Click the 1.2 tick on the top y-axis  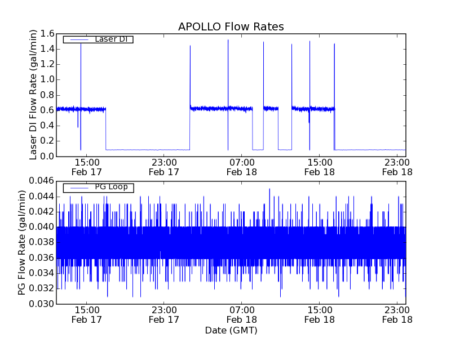coord(47,64)
